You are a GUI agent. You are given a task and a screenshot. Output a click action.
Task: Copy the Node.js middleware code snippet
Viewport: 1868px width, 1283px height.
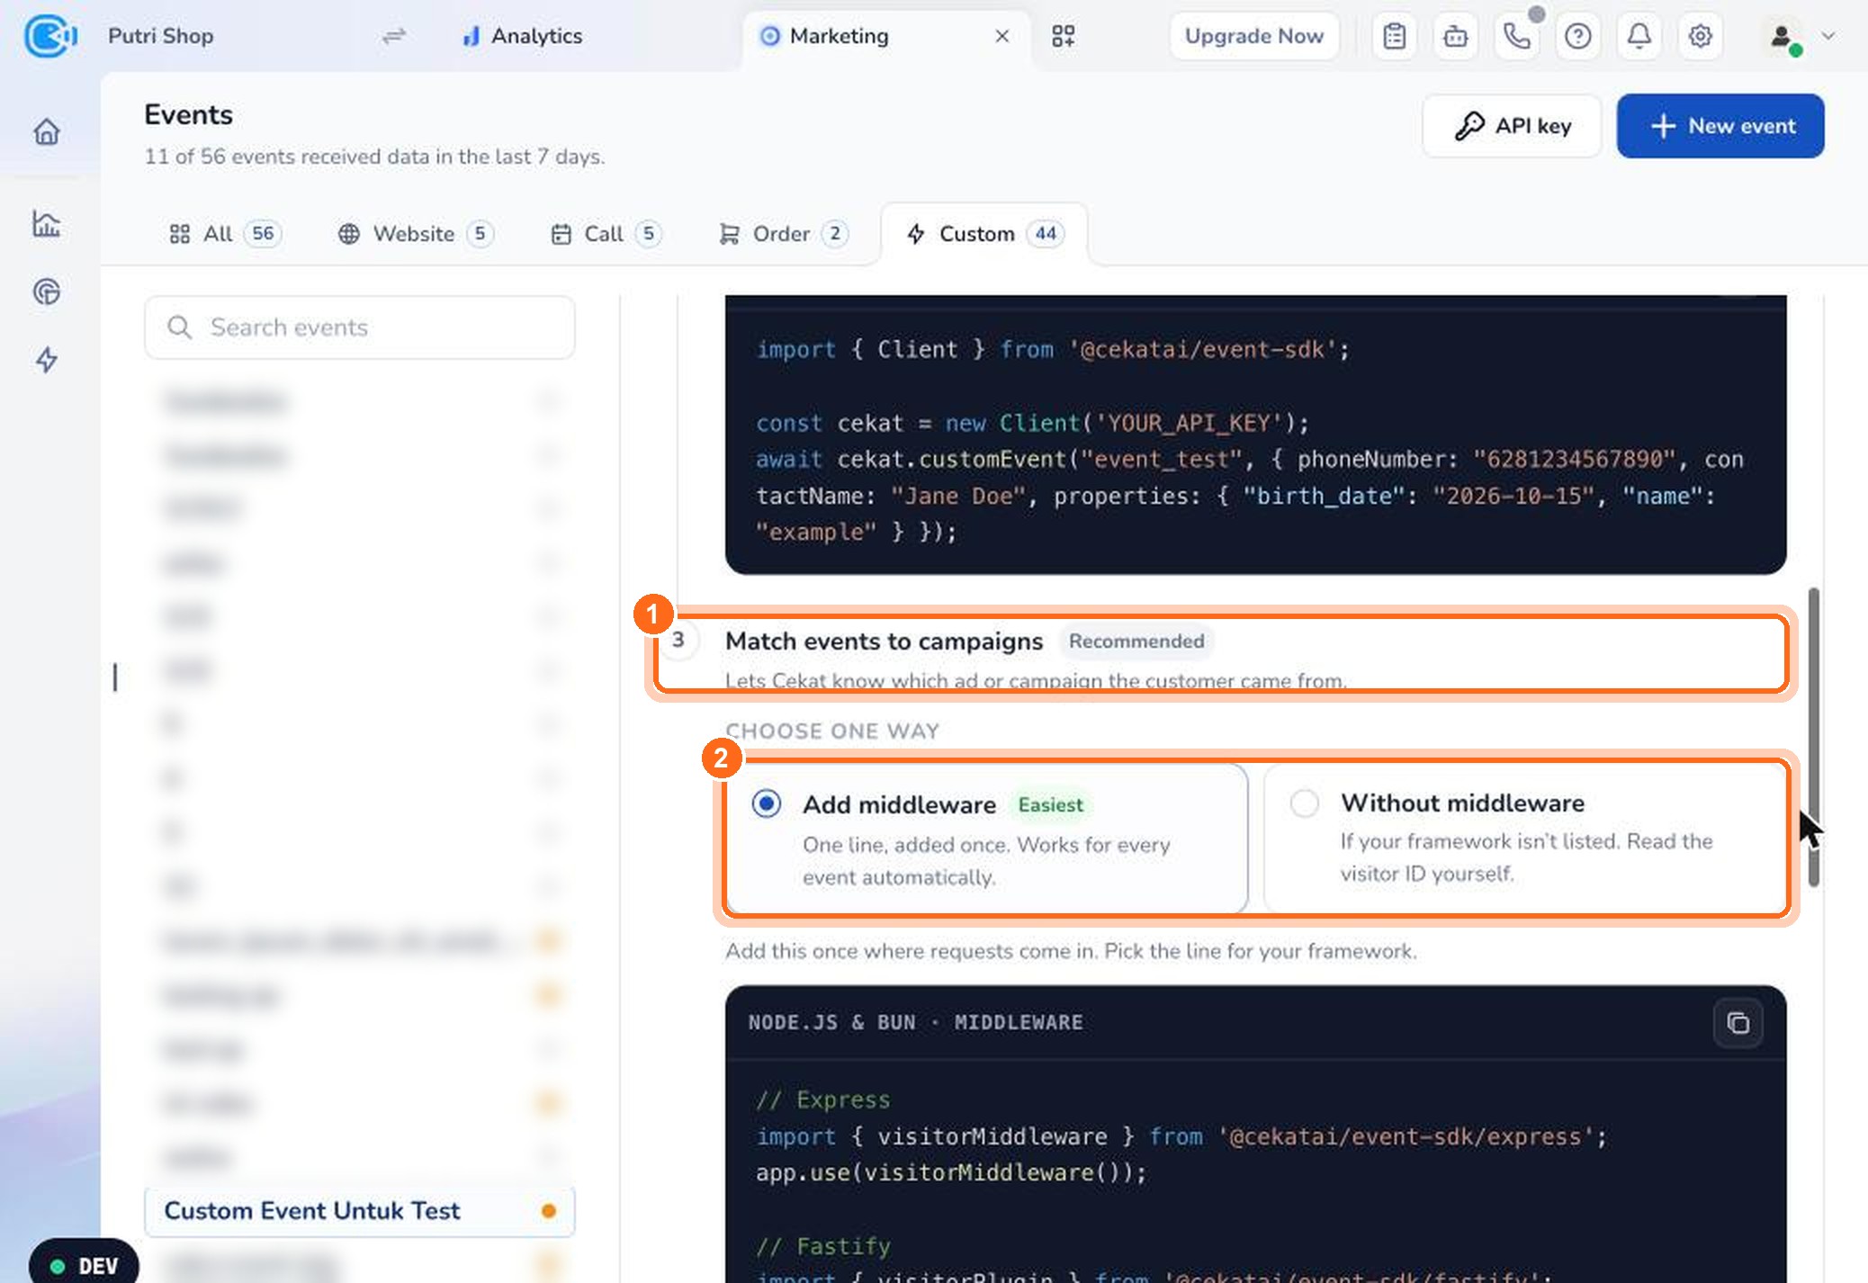point(1738,1023)
